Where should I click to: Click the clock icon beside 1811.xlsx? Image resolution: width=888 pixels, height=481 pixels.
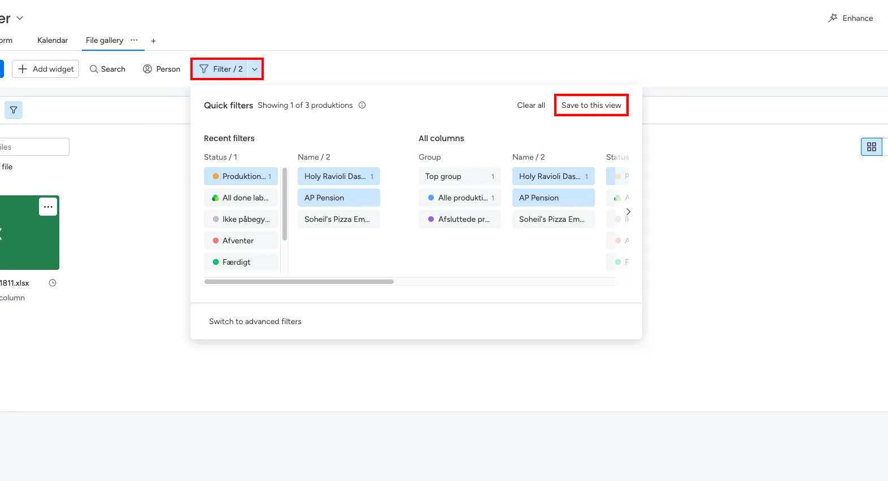click(53, 283)
